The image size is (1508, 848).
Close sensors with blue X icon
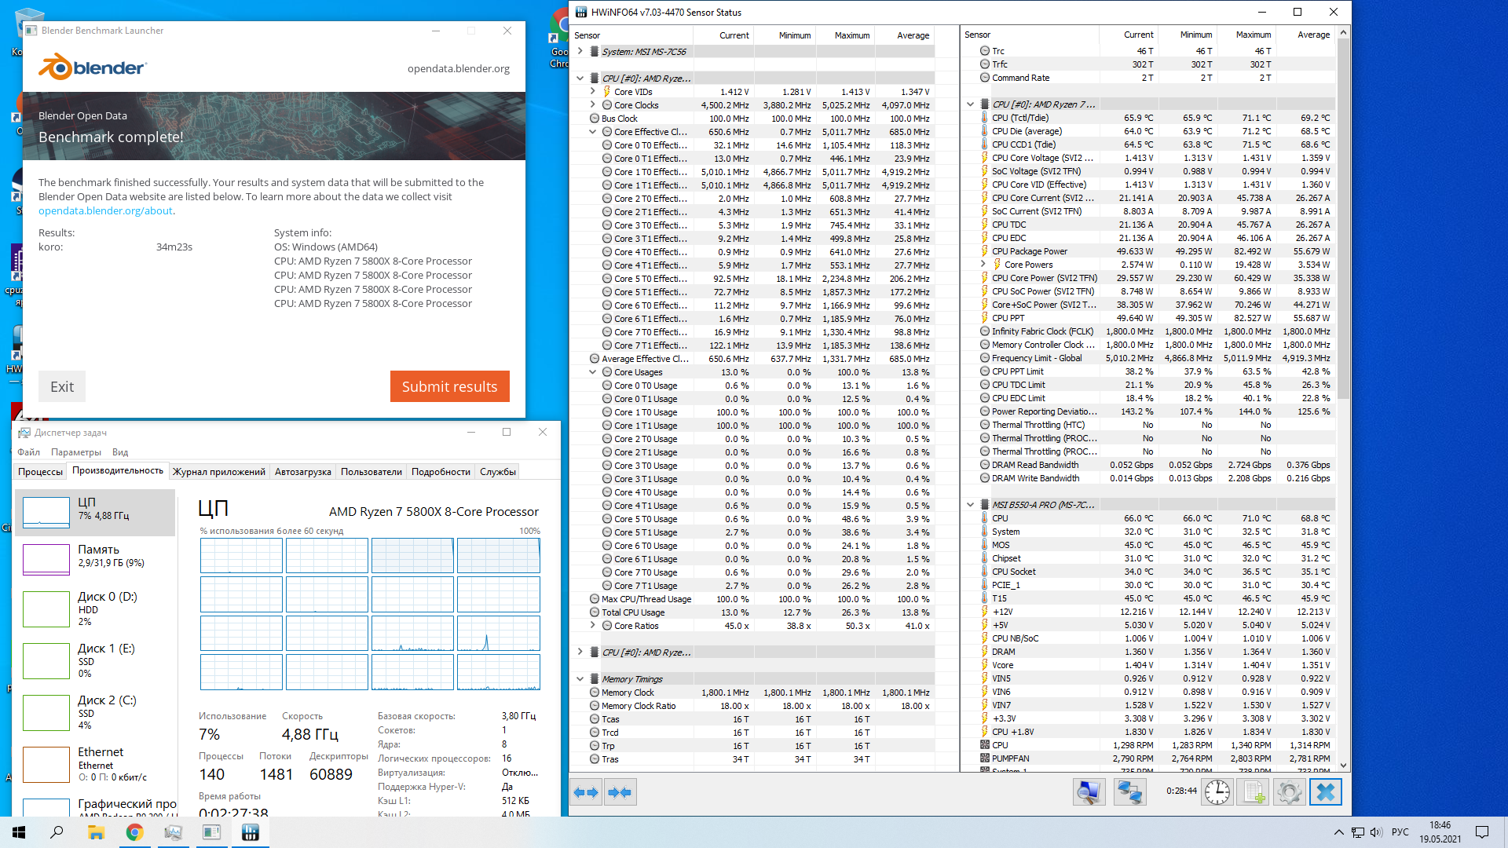coord(1326,792)
